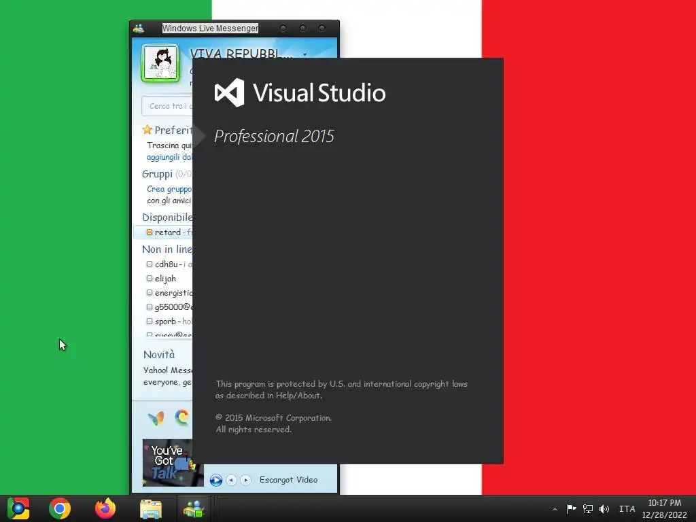The image size is (696, 522).
Task: Click the Escargot Video label
Action: coord(288,480)
